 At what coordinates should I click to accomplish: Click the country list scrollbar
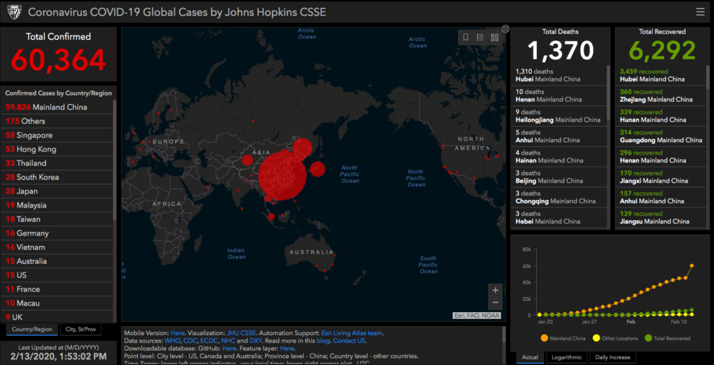pos(115,160)
